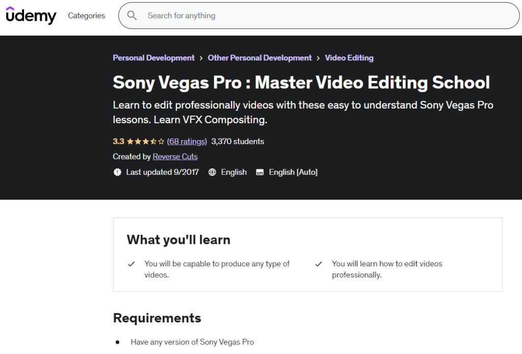Open Other Personal Development category

(x=259, y=58)
